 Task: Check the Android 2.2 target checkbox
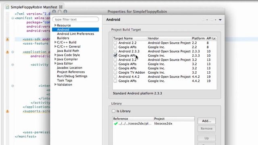[115, 43]
